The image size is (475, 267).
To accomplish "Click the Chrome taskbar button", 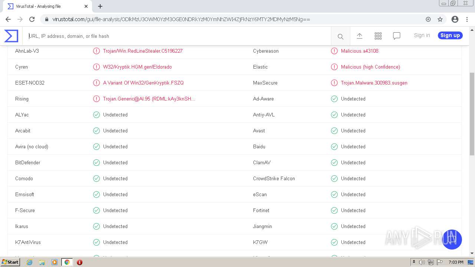I will tap(67, 262).
